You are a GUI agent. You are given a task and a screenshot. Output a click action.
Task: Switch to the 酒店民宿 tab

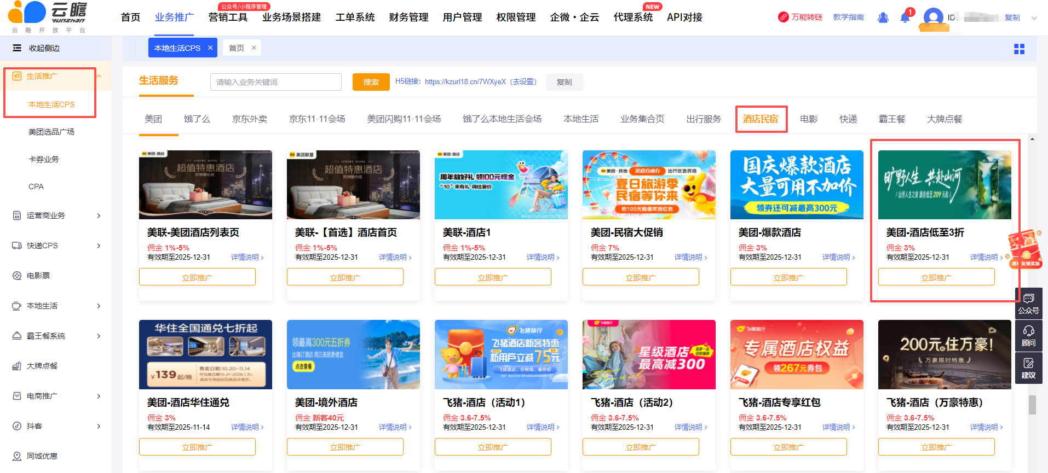761,119
